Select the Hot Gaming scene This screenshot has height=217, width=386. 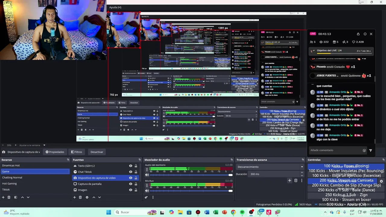point(35,184)
